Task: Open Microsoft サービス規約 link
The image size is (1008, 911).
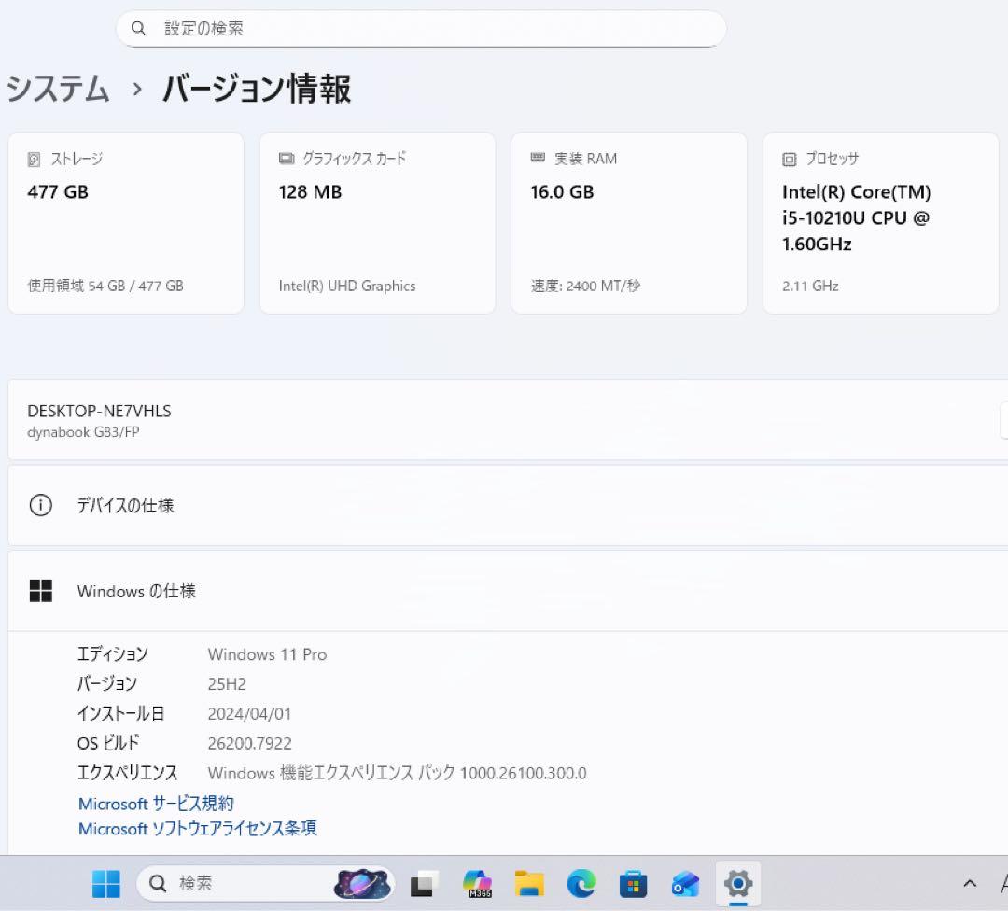Action: coord(156,804)
